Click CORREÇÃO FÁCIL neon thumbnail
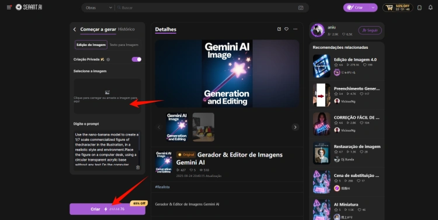The height and width of the screenshot is (220, 438). [x=322, y=124]
